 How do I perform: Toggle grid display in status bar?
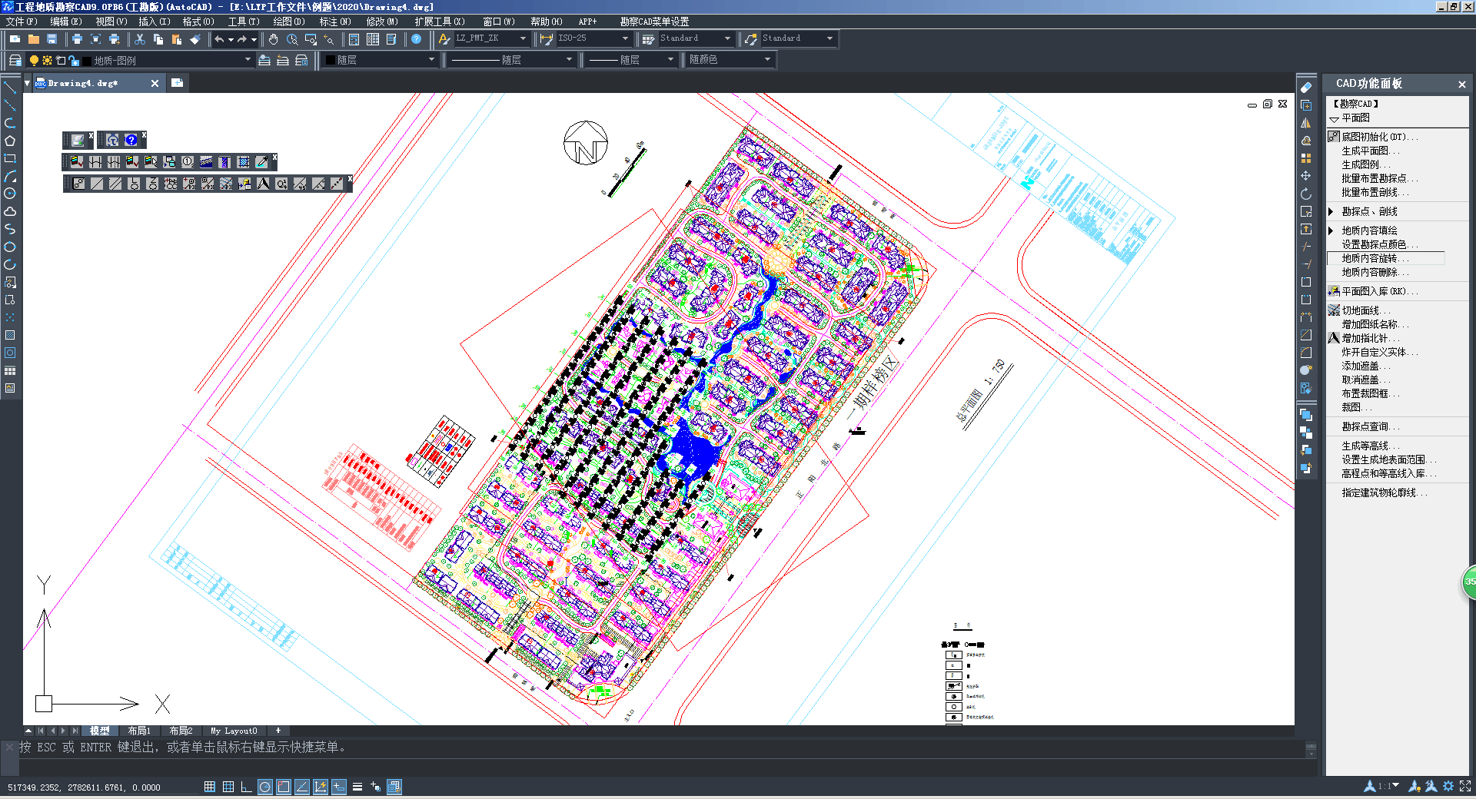228,787
